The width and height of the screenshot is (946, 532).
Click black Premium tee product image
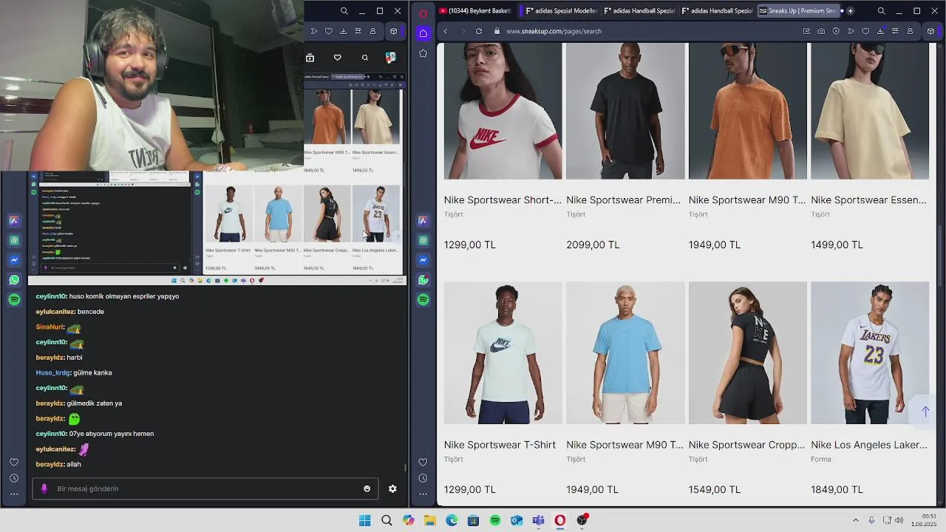(x=625, y=111)
